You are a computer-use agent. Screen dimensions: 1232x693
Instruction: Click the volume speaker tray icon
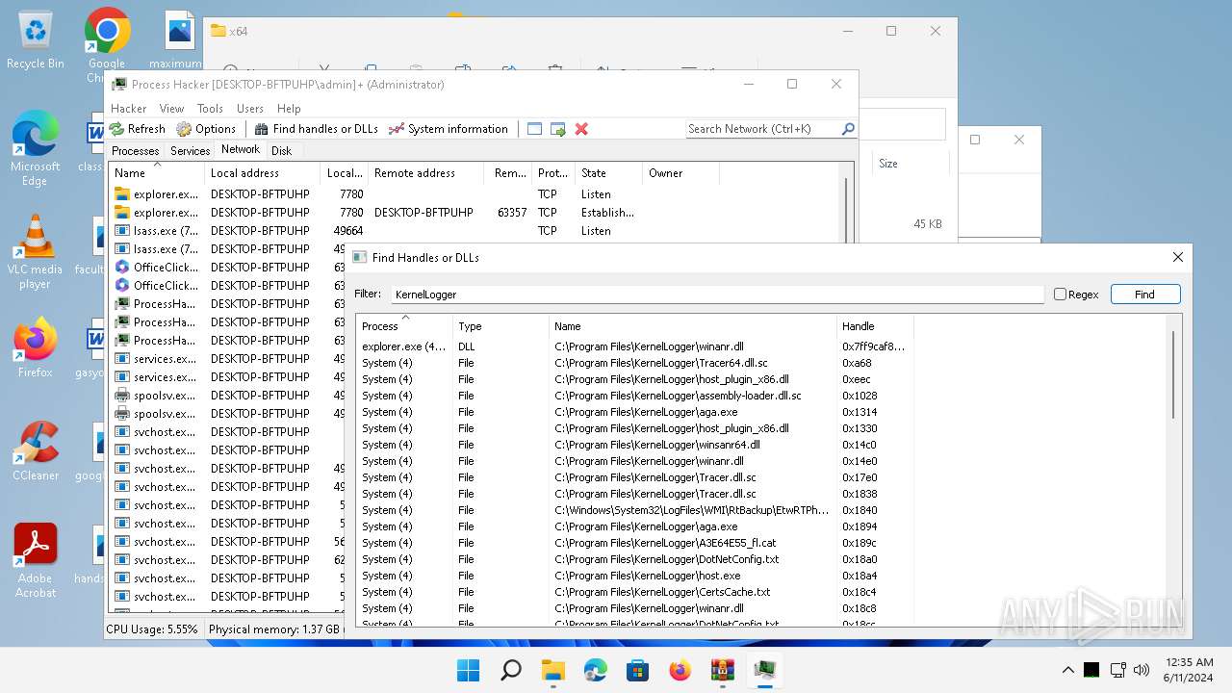[x=1142, y=670]
